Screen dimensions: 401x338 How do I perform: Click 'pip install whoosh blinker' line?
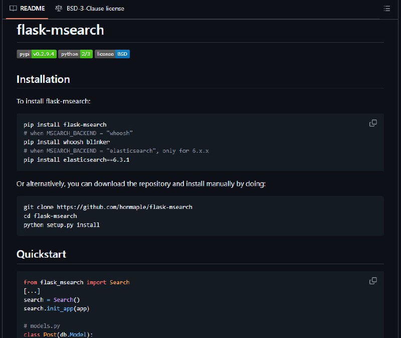click(67, 142)
